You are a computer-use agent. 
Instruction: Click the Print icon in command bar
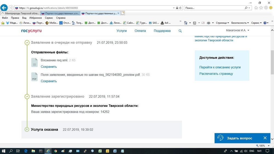coord(209,23)
